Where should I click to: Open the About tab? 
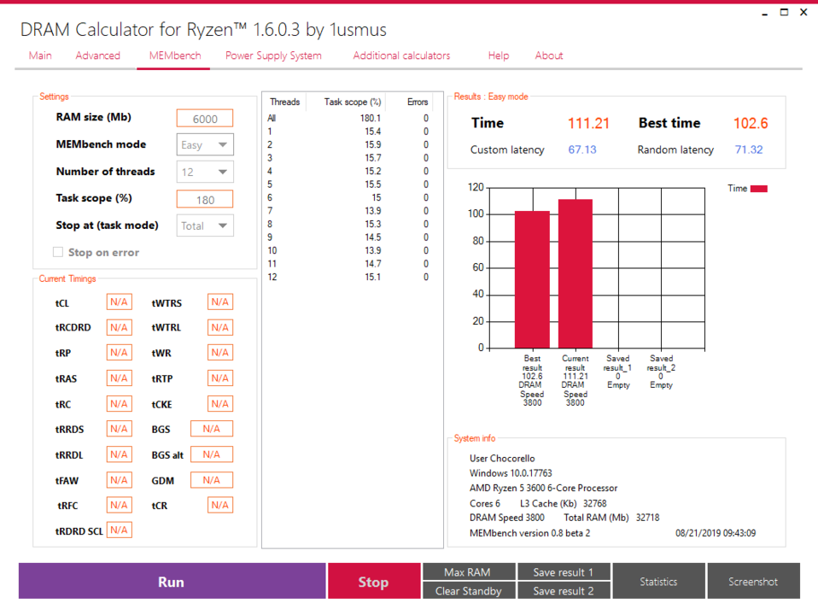coord(549,56)
